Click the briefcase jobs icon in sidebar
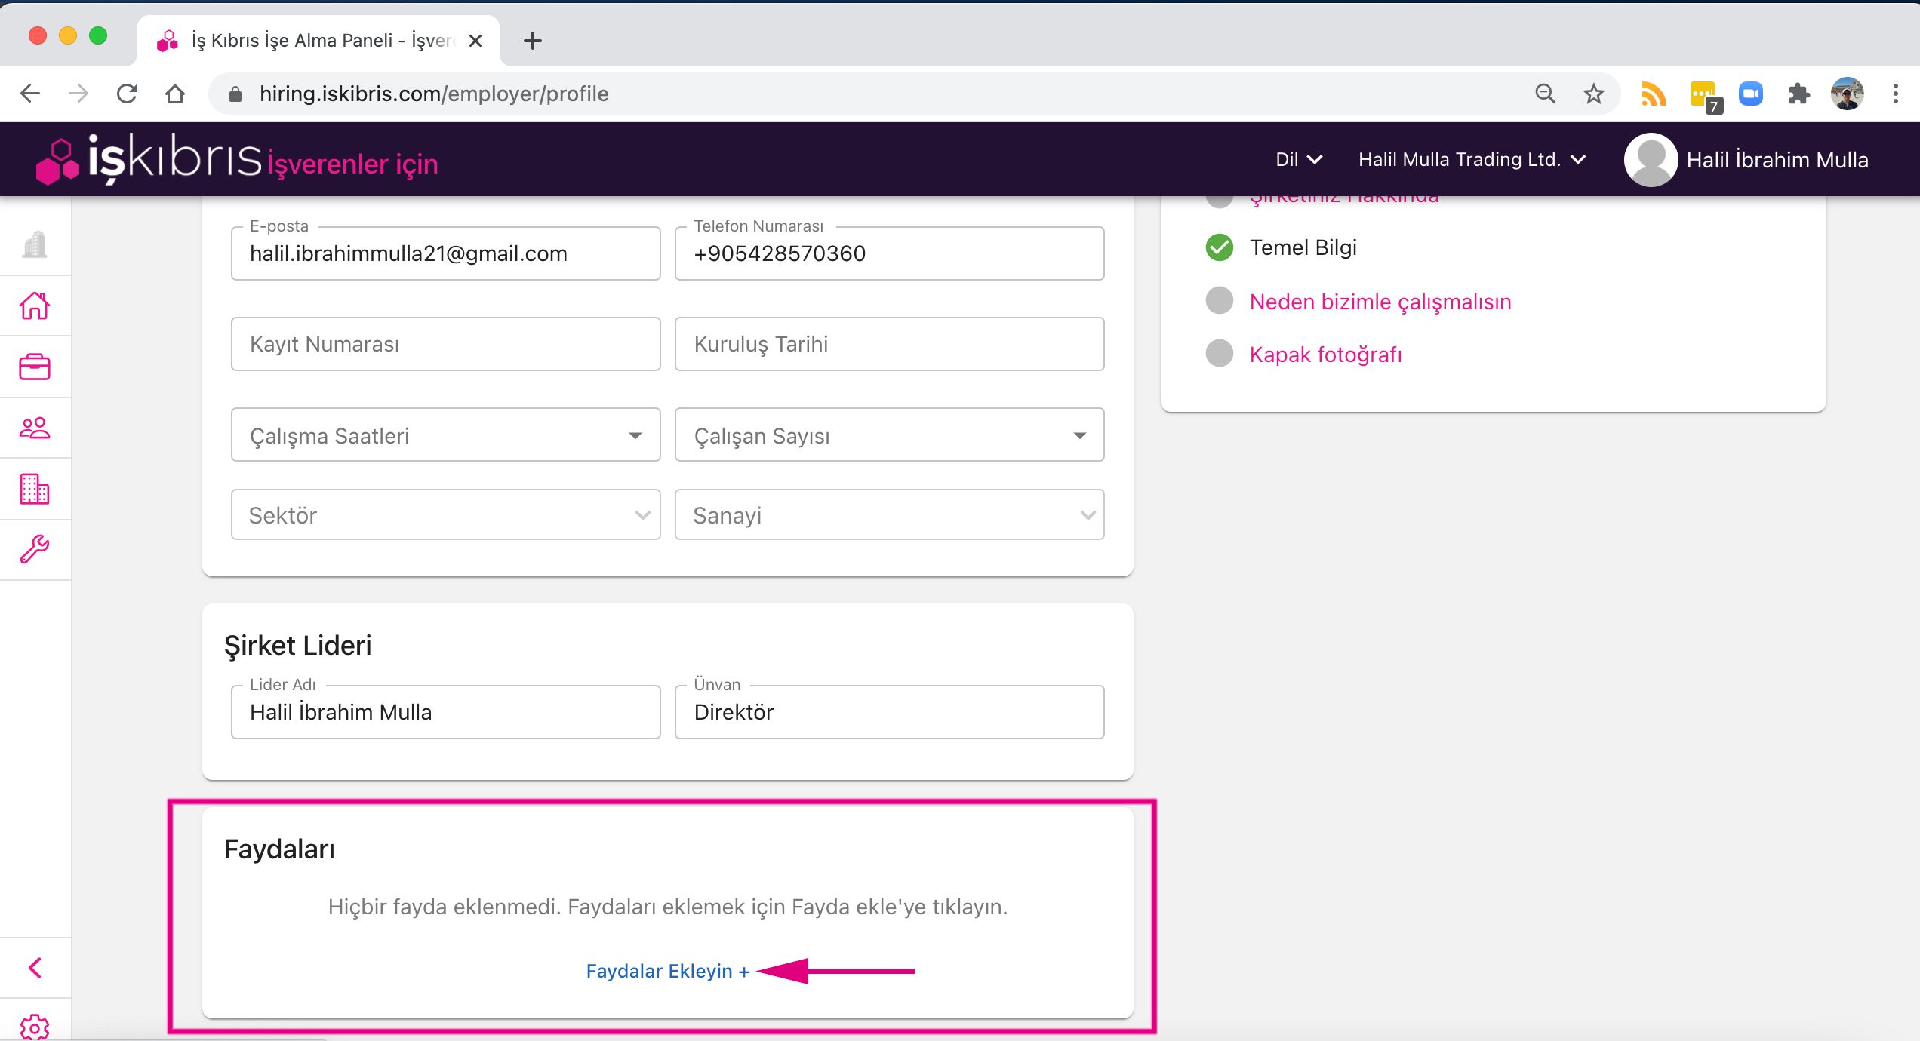The width and height of the screenshot is (1920, 1041). pos(35,367)
